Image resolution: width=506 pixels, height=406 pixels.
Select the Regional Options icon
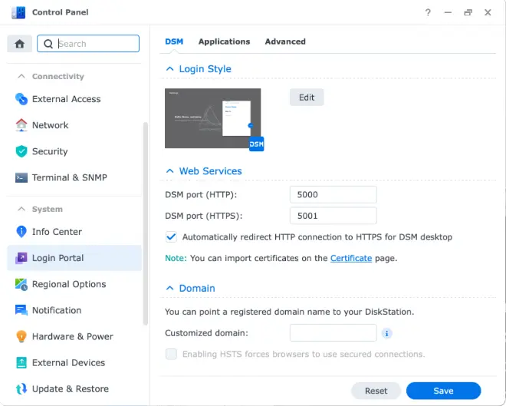(x=21, y=284)
